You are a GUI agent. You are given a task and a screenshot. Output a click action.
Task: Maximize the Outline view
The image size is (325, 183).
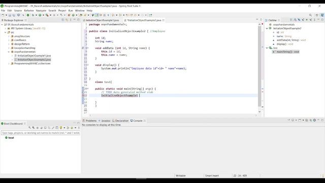click(322, 20)
